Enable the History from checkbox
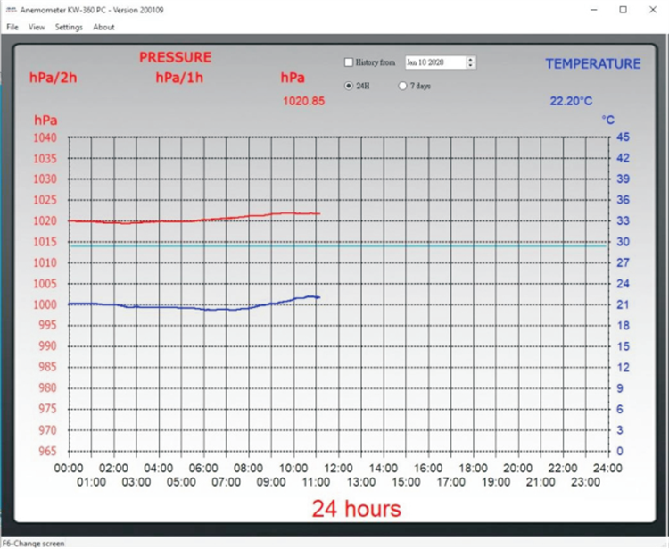669x549 pixels. 349,62
